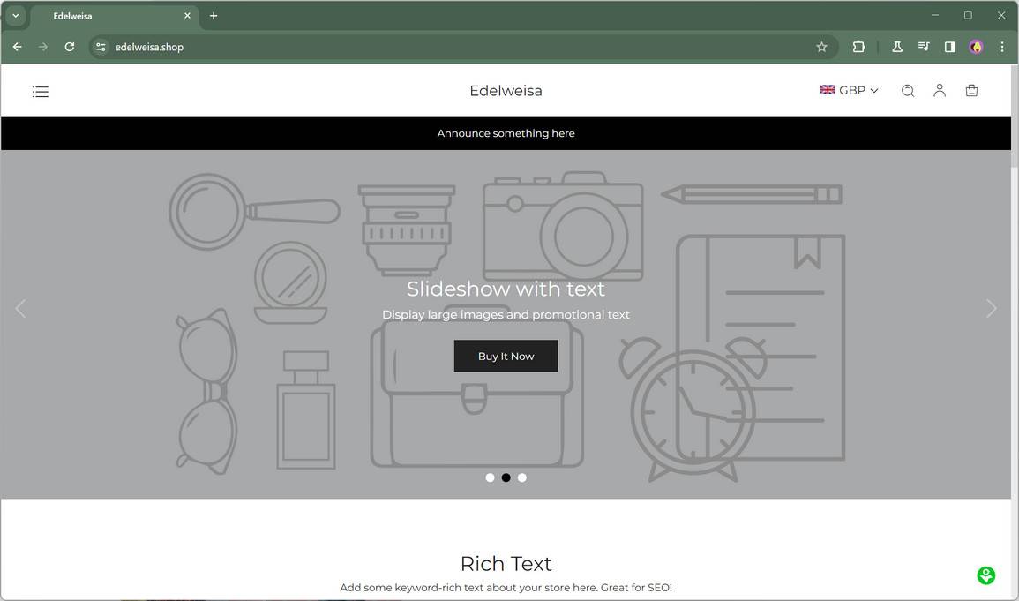Viewport: 1019px width, 601px height.
Task: Open the browser extensions menu
Action: [858, 47]
